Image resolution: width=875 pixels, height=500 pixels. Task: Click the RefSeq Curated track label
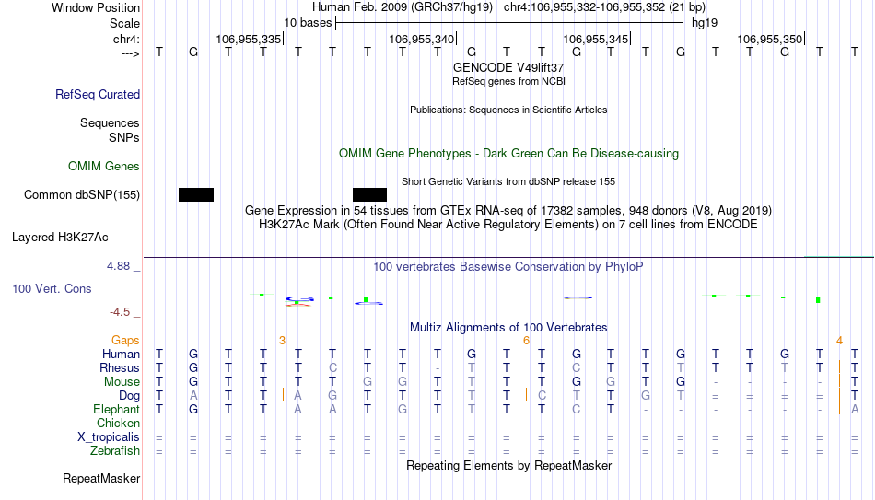point(98,94)
